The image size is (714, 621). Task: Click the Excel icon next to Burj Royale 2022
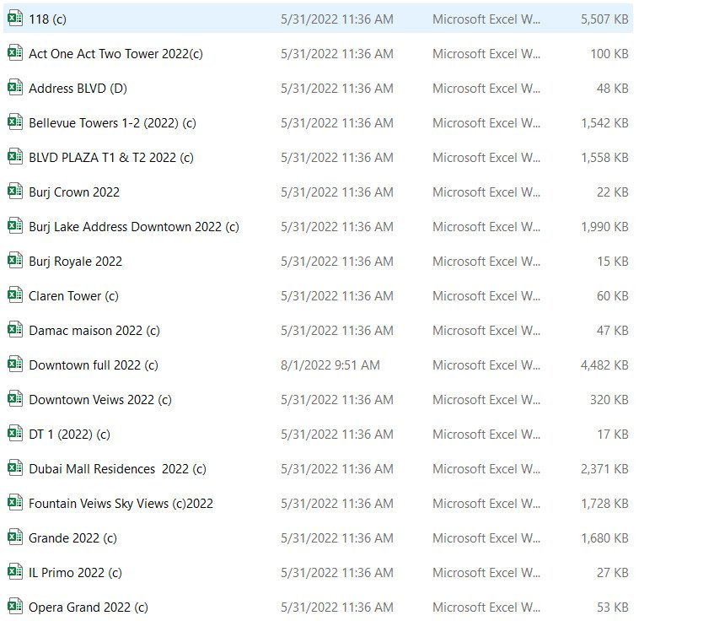pos(15,261)
